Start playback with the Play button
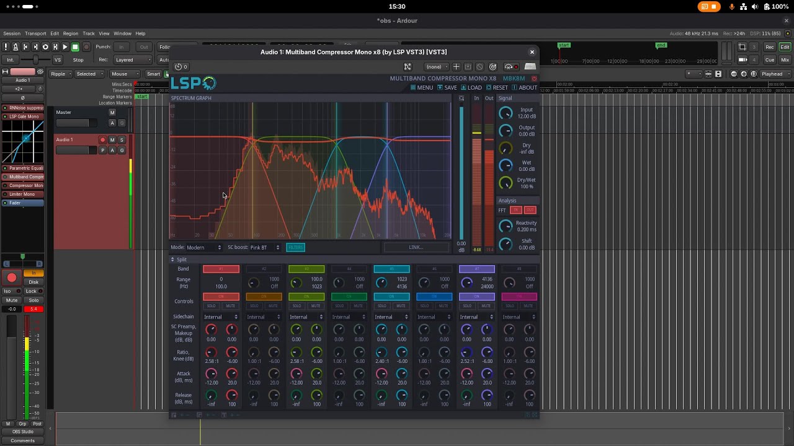 point(65,47)
